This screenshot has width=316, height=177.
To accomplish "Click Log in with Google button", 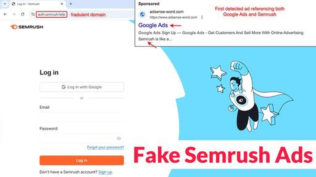I will pos(82,87).
